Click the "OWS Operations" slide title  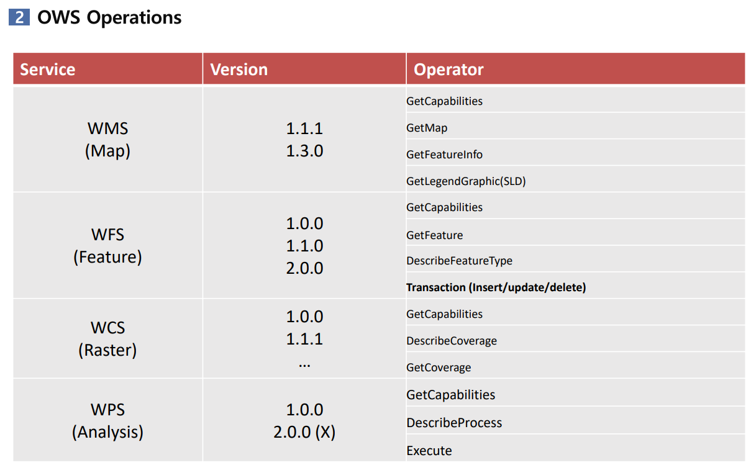tap(109, 17)
